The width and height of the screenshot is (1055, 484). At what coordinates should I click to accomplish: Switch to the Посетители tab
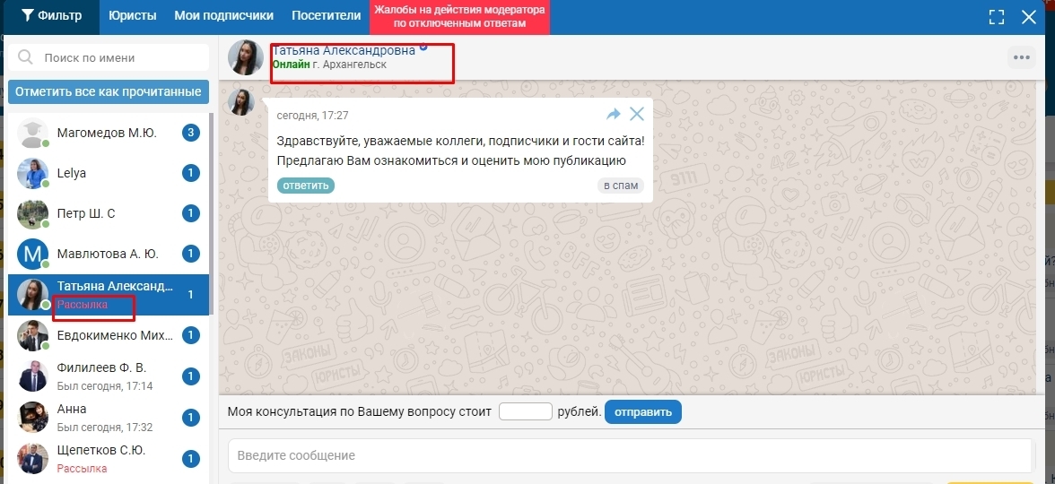(x=327, y=16)
